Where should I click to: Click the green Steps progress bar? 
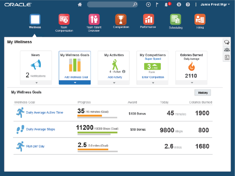97,132
